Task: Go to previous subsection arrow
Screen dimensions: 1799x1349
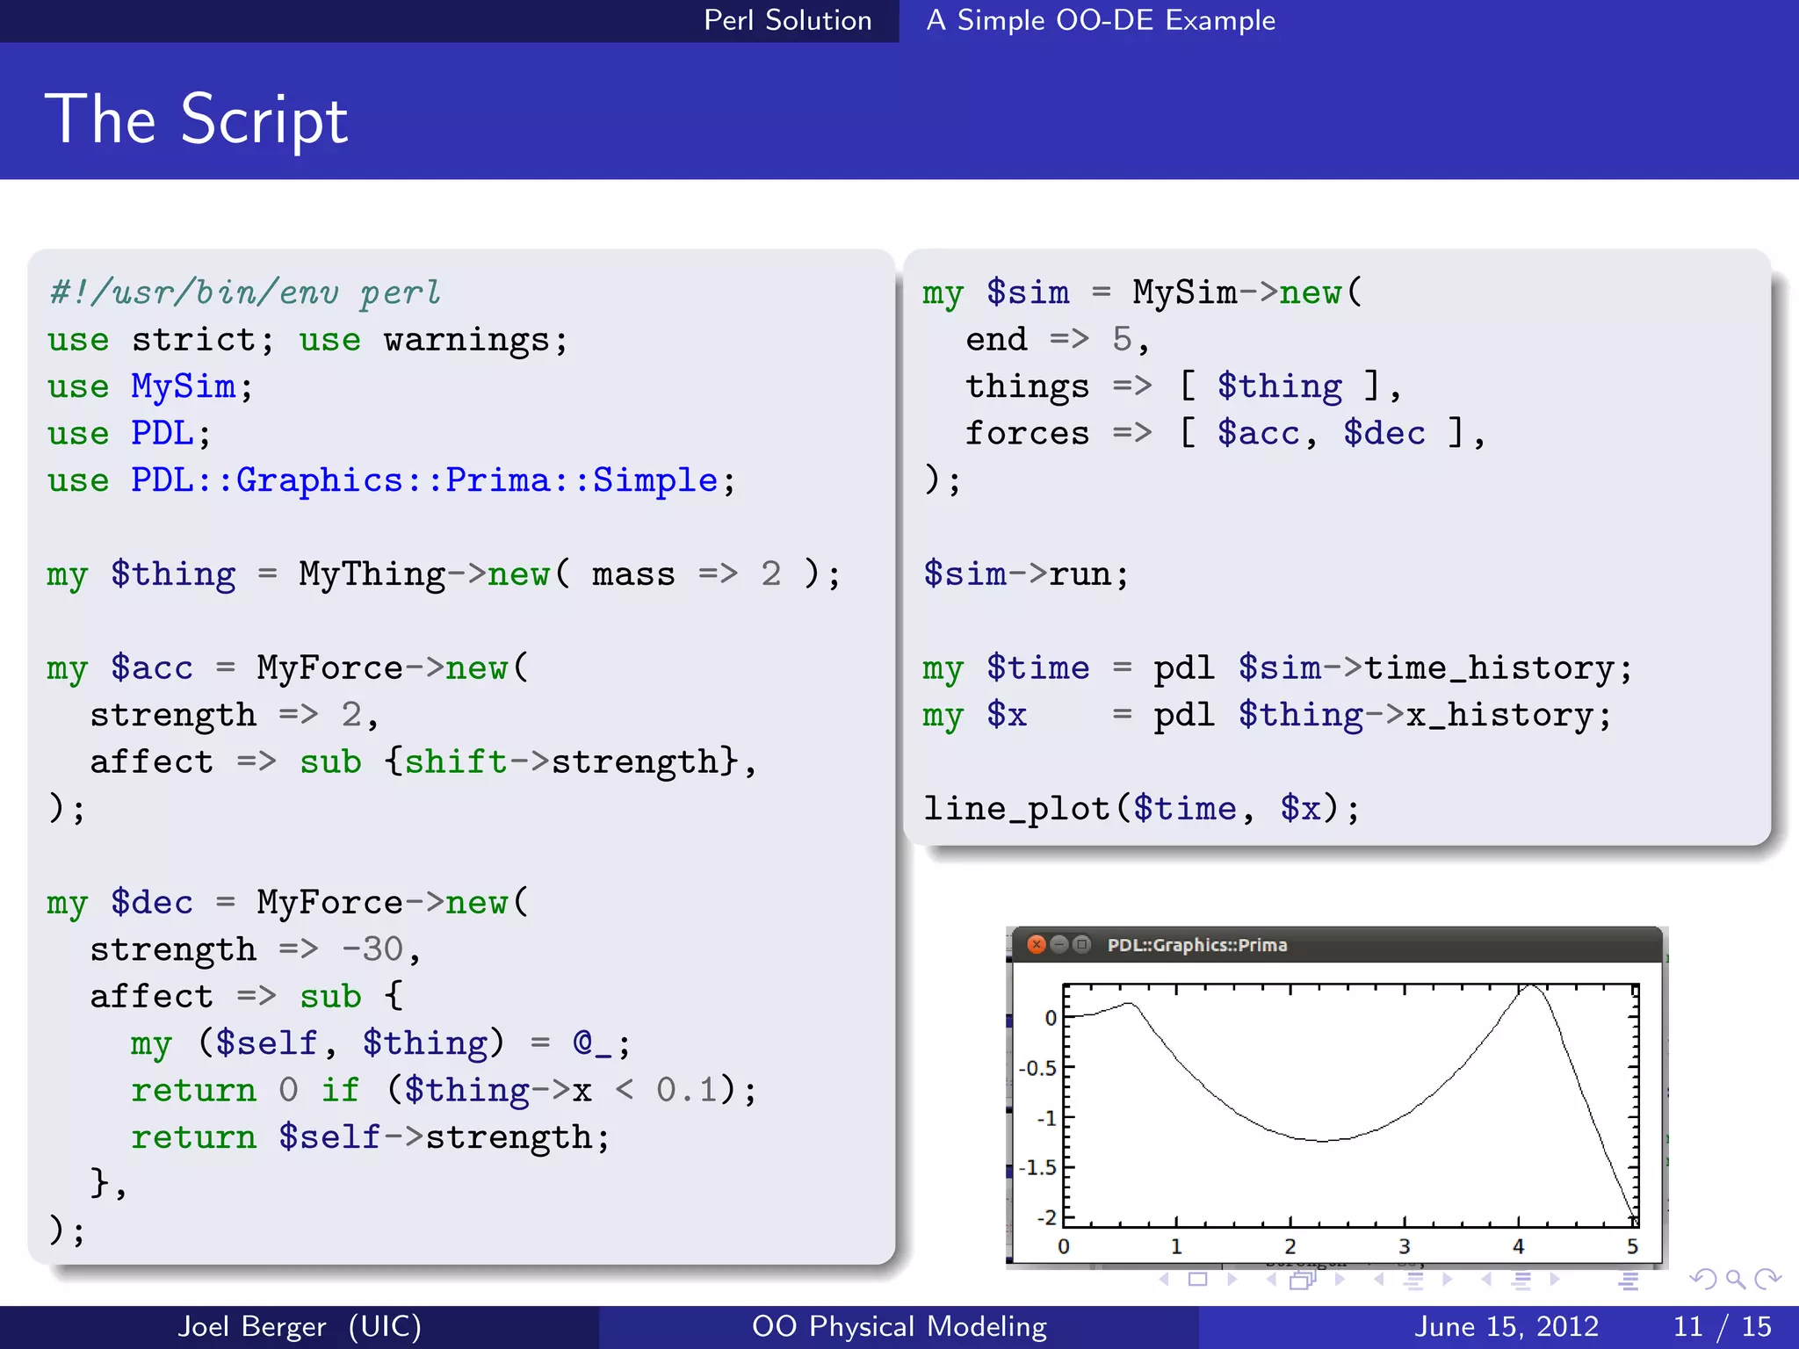Action: 1379,1280
